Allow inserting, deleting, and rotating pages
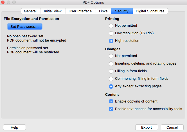The width and height of the screenshot is (187, 132). point(111,63)
